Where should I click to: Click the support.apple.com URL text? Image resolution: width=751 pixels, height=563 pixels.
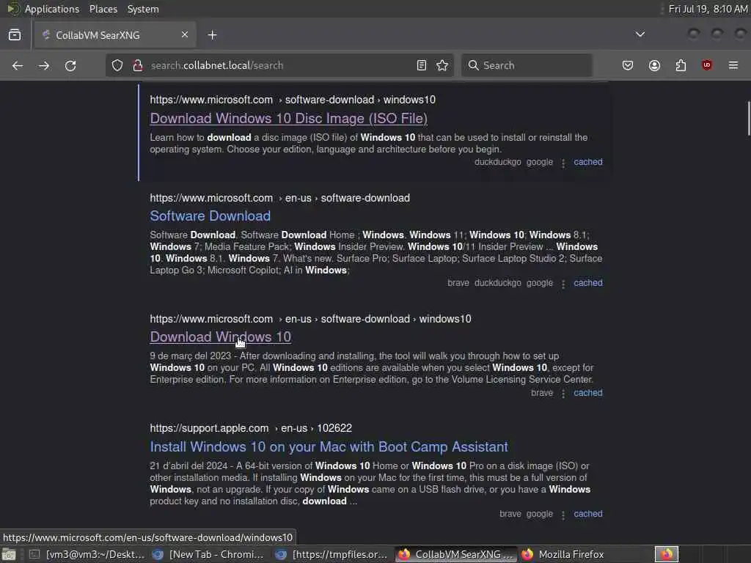(x=251, y=428)
